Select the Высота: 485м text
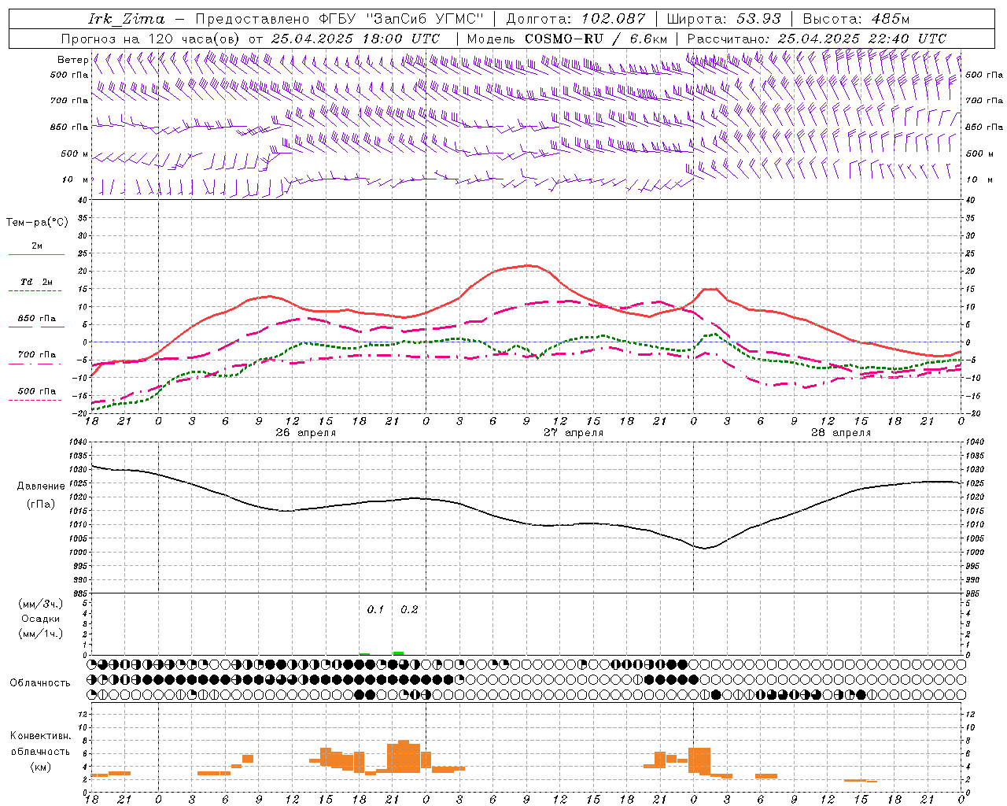1007x806 pixels. [856, 19]
